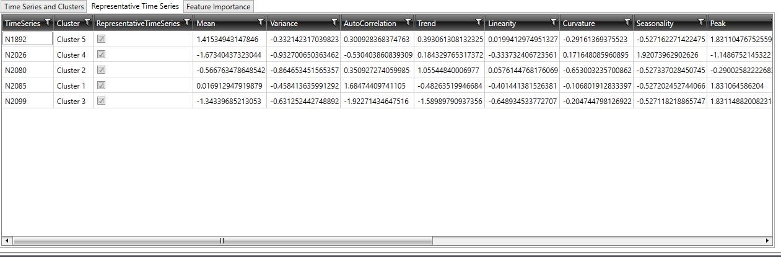Open filter dropdown on Curvature column

[627, 23]
